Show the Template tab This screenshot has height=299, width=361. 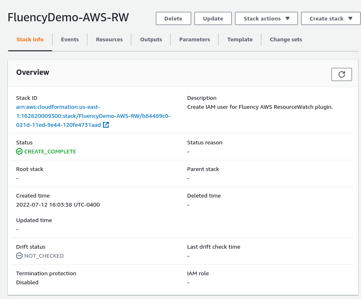click(240, 39)
